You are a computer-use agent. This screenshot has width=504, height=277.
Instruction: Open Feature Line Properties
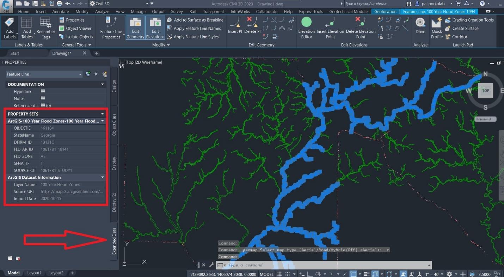tap(111, 27)
